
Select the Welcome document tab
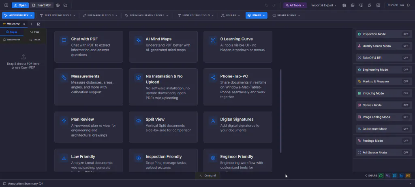13,24
